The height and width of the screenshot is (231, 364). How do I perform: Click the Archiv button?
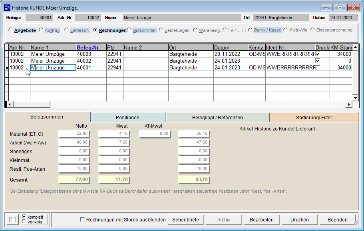(x=224, y=219)
